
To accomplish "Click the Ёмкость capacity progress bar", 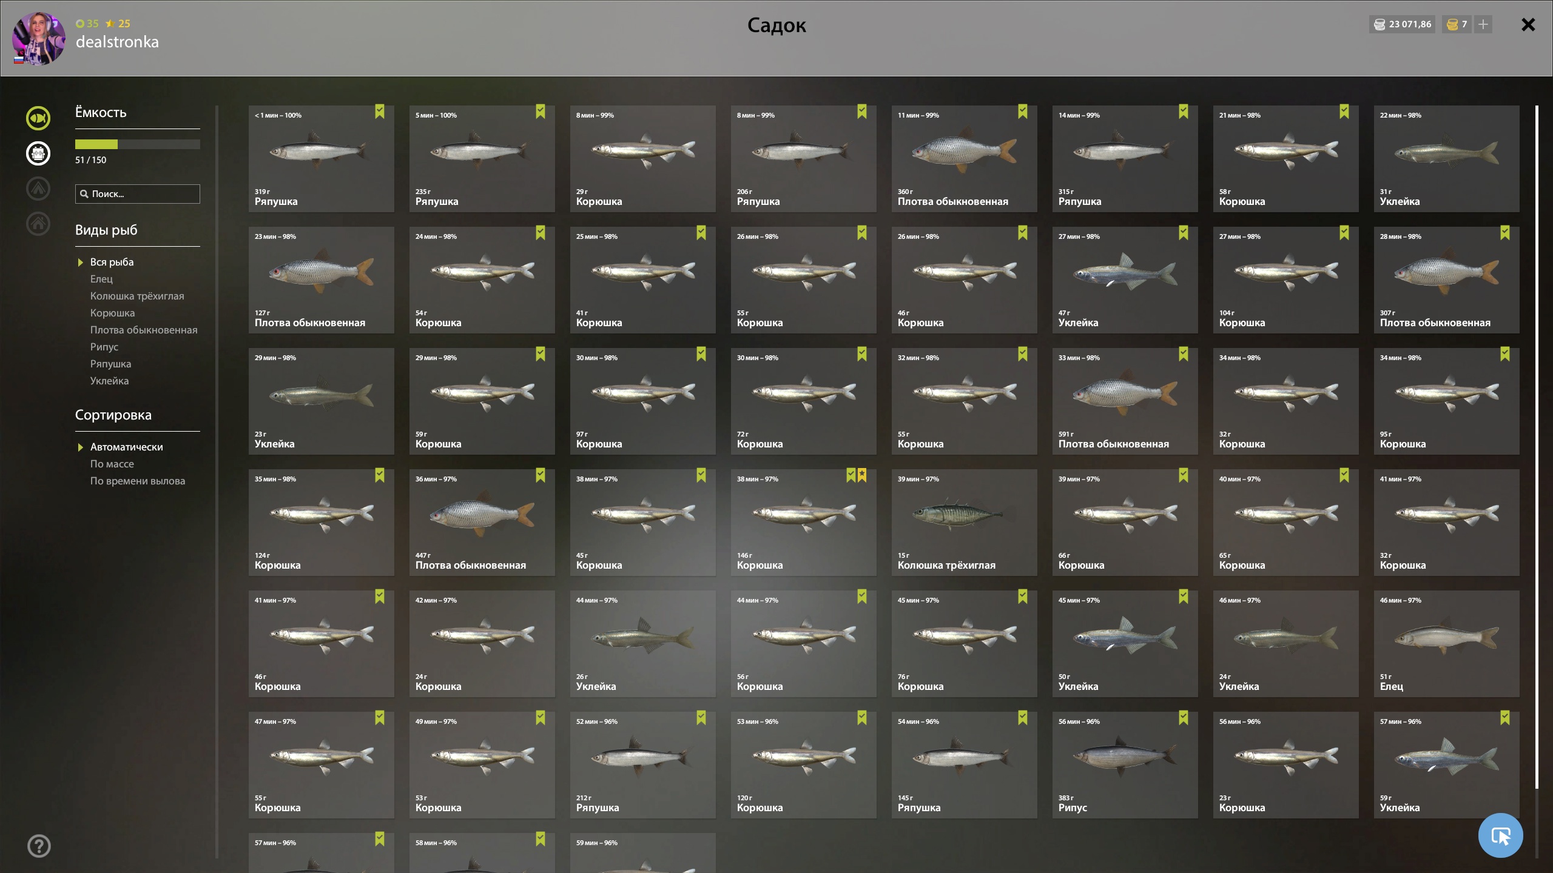I will point(138,144).
